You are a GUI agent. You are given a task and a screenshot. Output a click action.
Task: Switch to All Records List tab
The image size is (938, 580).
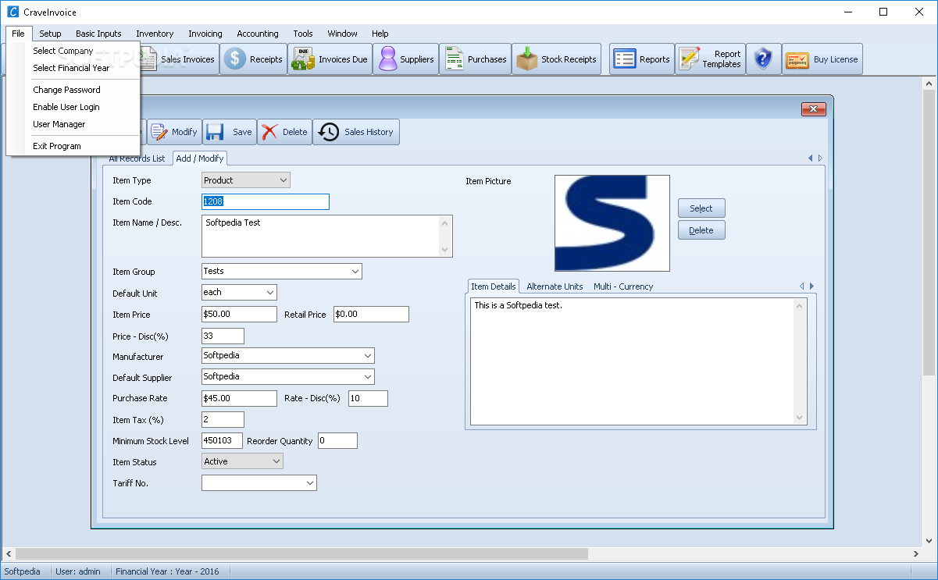click(137, 158)
